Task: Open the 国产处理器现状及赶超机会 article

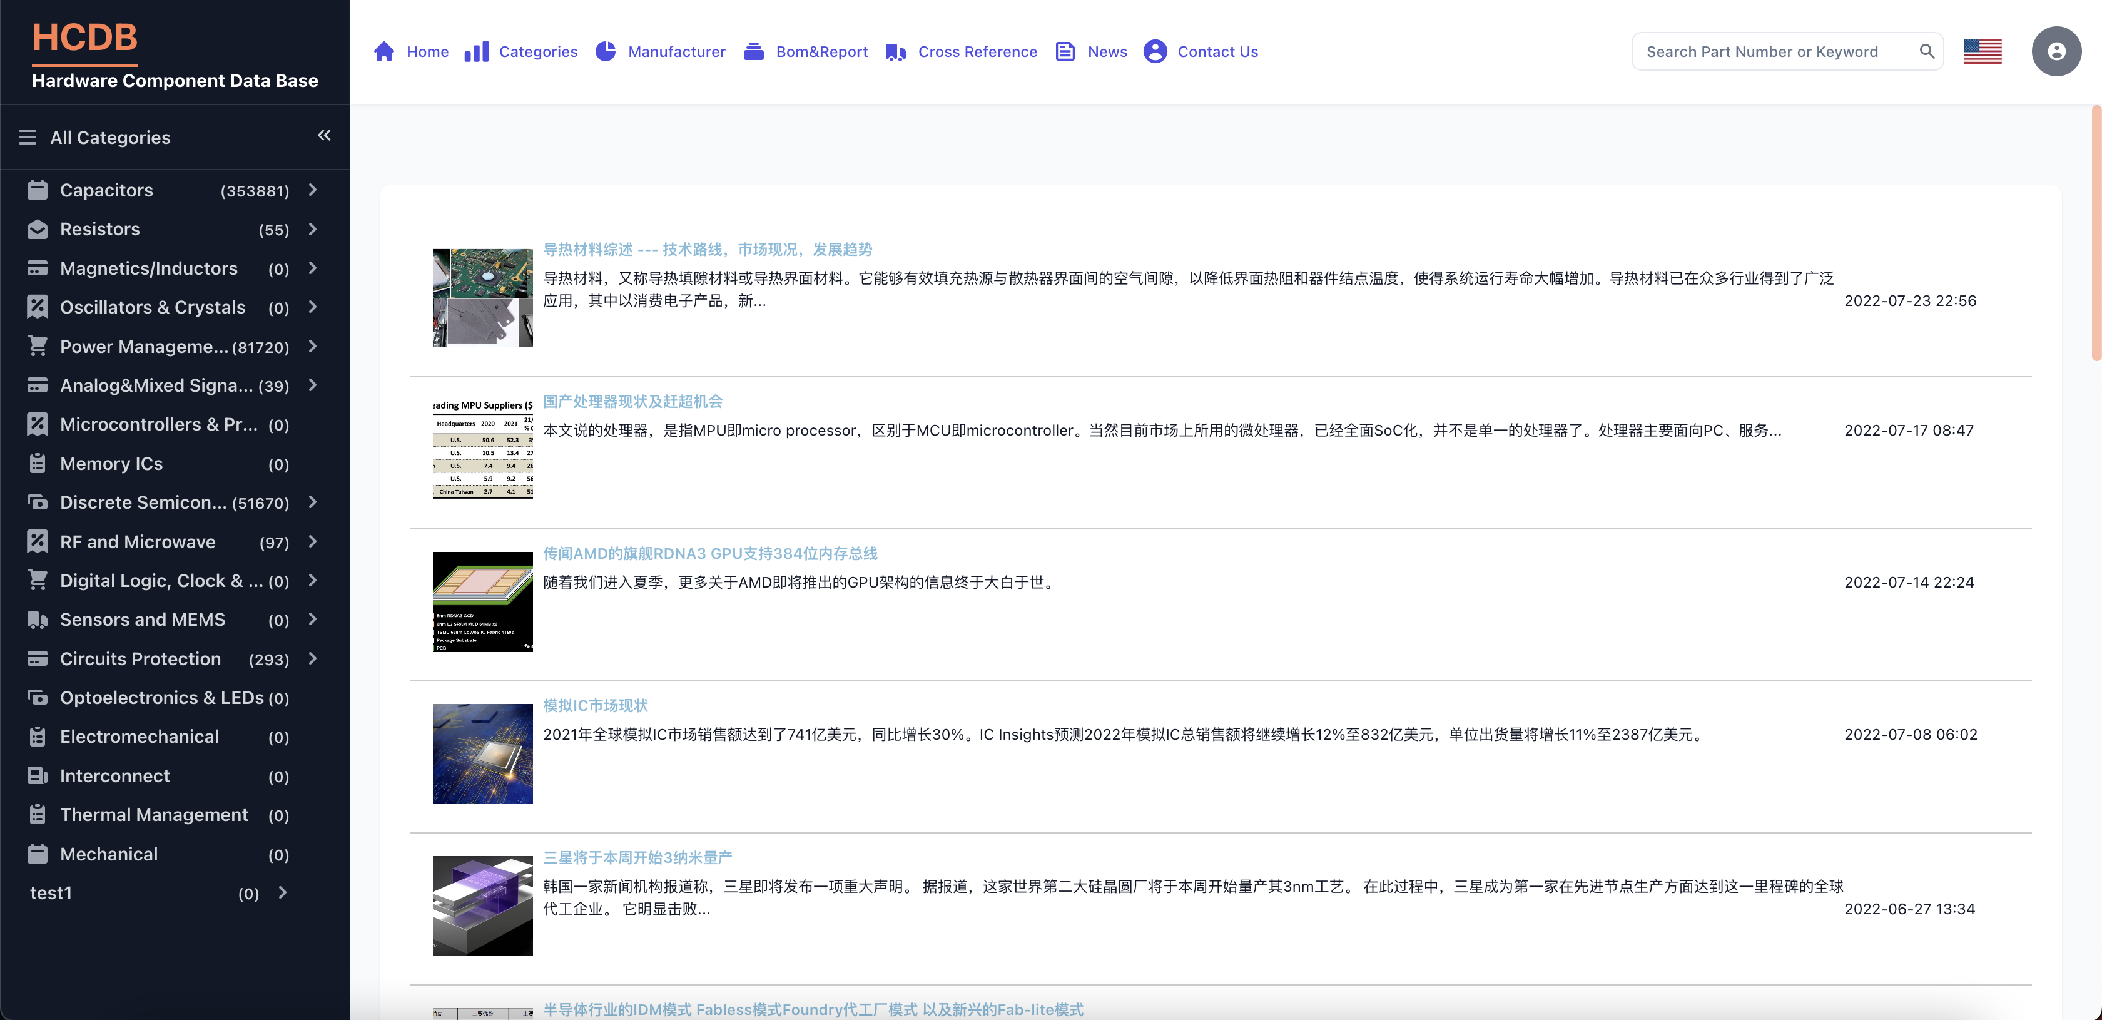Action: click(632, 402)
